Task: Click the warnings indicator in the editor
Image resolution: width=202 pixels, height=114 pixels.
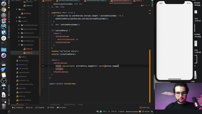Action: click(142, 5)
